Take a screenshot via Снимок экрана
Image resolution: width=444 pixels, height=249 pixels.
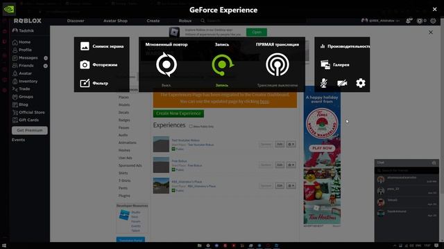tap(102, 46)
